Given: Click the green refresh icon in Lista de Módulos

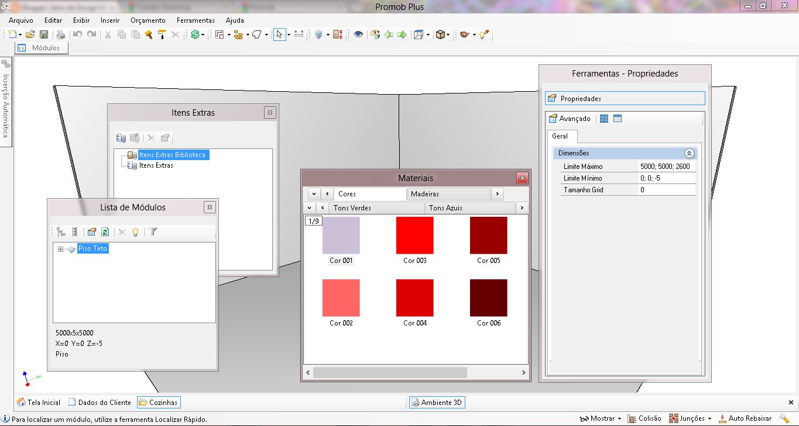Looking at the screenshot, I should (105, 232).
